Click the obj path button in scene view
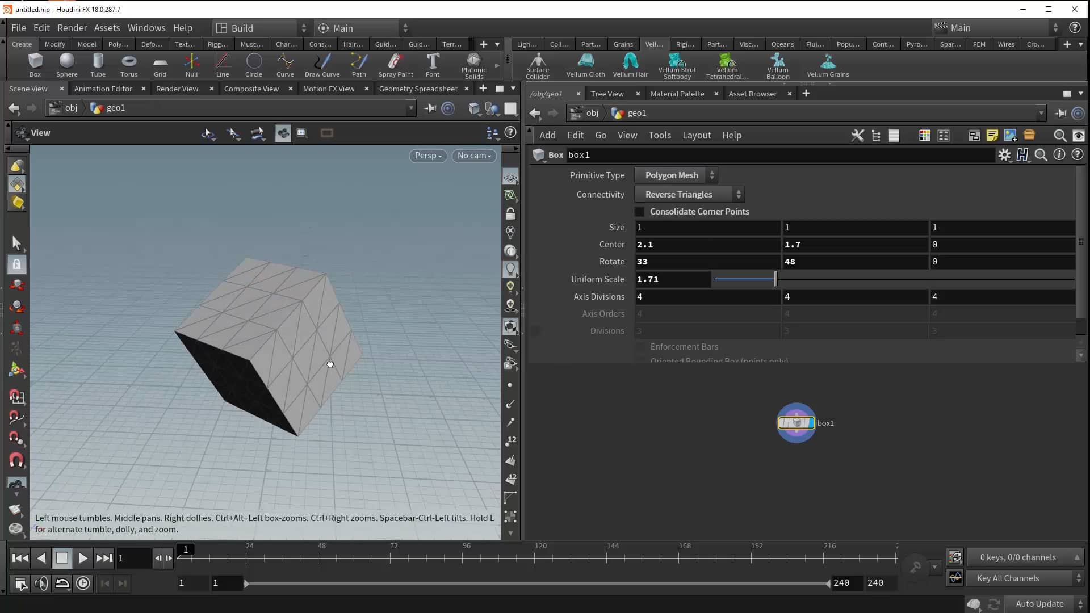 pyautogui.click(x=64, y=108)
